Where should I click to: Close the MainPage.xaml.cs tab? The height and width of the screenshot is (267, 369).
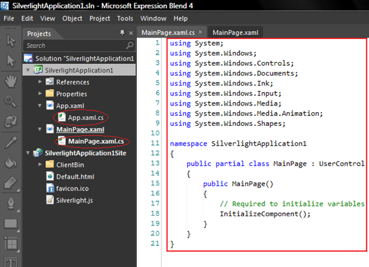[200, 32]
